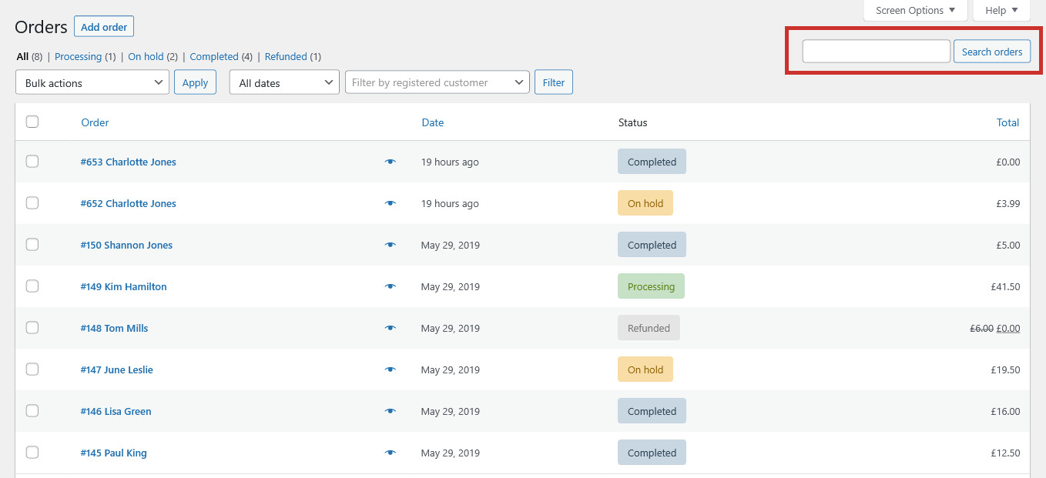Click the Search orders button
Image resolution: width=1046 pixels, height=478 pixels.
(992, 52)
